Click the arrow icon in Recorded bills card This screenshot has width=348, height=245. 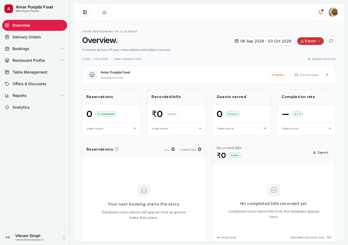pos(200,128)
